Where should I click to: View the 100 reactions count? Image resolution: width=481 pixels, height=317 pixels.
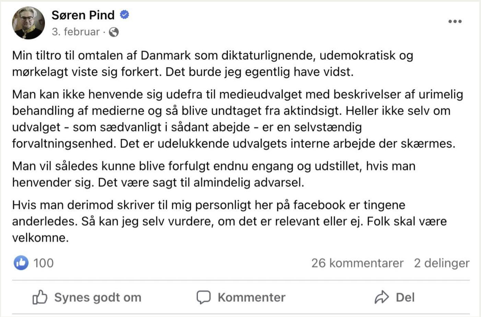43,263
